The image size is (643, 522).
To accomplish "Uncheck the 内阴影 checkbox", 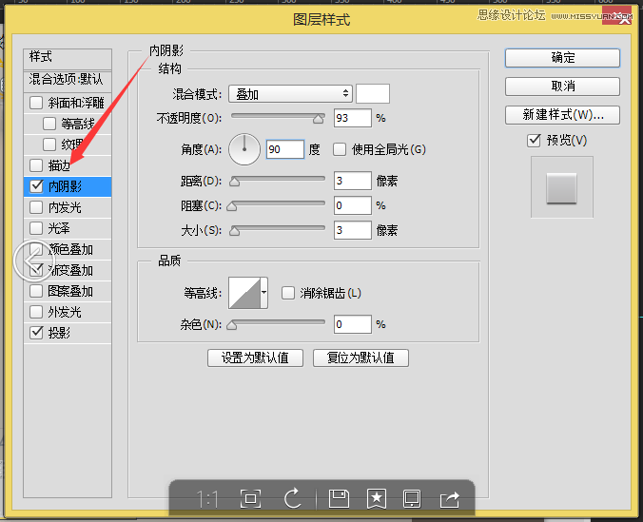I will click(36, 186).
